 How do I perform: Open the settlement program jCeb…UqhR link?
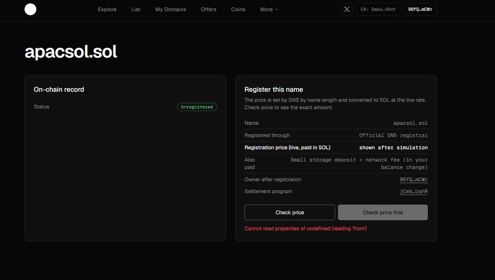tap(414, 192)
